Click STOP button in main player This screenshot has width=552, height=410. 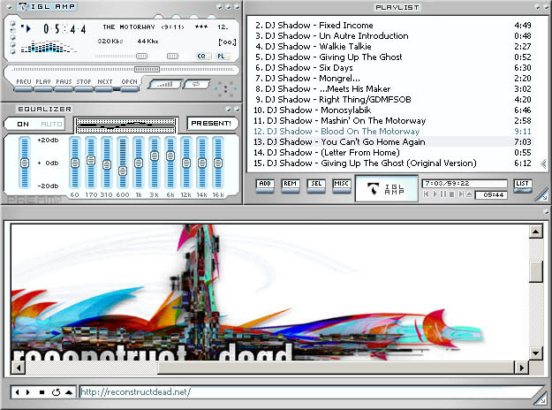coord(84,85)
